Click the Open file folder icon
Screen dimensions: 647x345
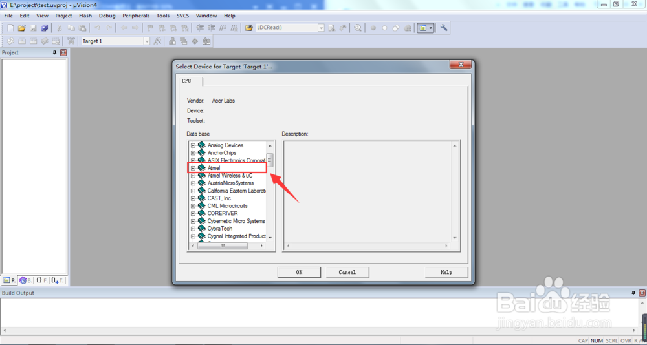coord(22,28)
